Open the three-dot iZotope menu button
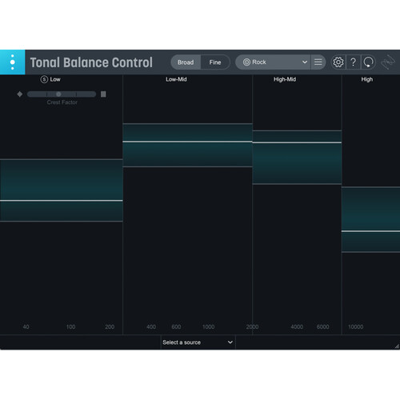The height and width of the screenshot is (400, 400). click(x=12, y=62)
